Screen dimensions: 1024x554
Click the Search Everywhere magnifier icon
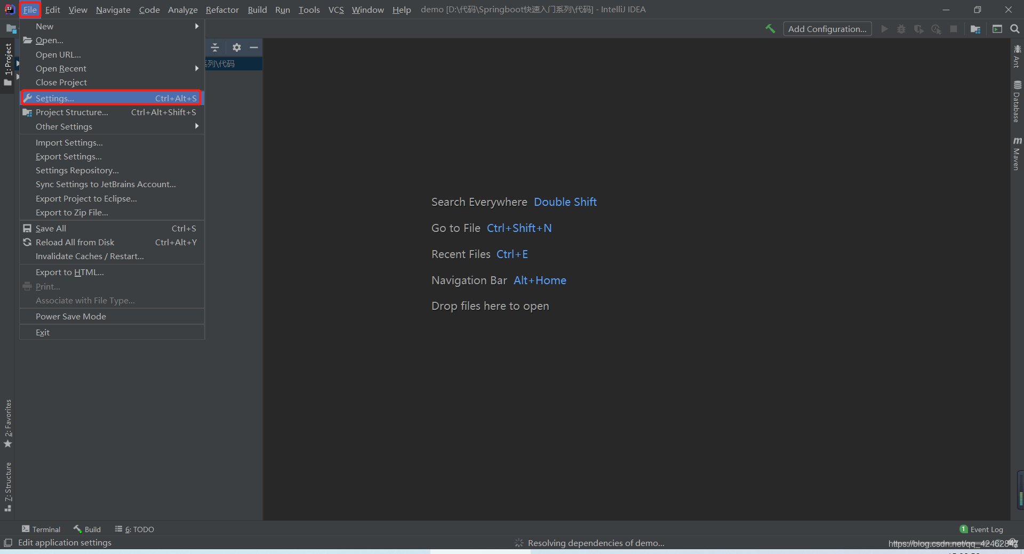coord(1015,29)
